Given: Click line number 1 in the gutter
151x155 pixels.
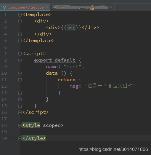Looking at the screenshot, I should (6, 15).
